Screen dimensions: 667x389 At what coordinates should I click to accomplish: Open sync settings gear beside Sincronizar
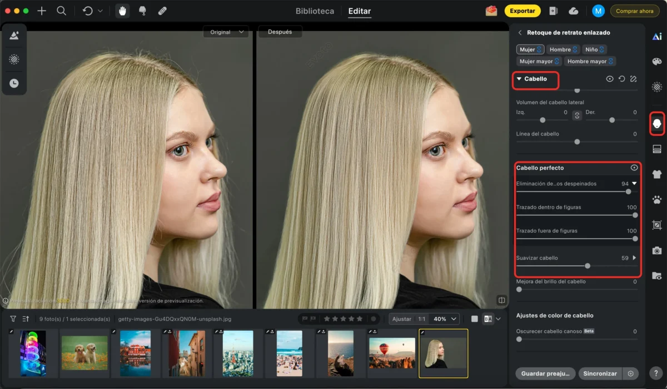[x=630, y=373]
